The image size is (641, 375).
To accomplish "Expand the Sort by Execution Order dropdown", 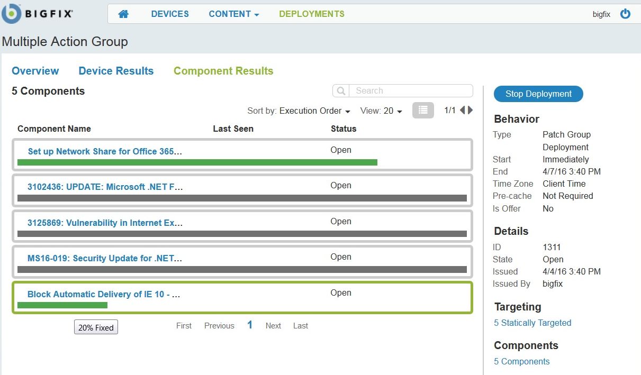I will tap(314, 111).
